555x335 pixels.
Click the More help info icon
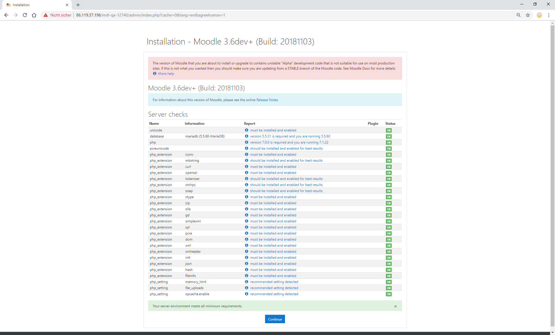pyautogui.click(x=155, y=74)
